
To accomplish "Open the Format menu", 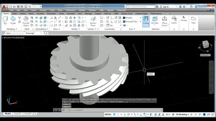I will (x=43, y=10).
